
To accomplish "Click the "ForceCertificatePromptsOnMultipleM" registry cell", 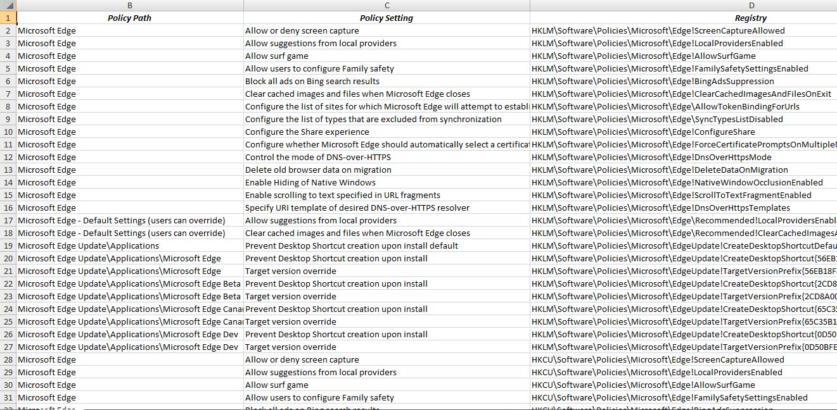I will click(684, 144).
